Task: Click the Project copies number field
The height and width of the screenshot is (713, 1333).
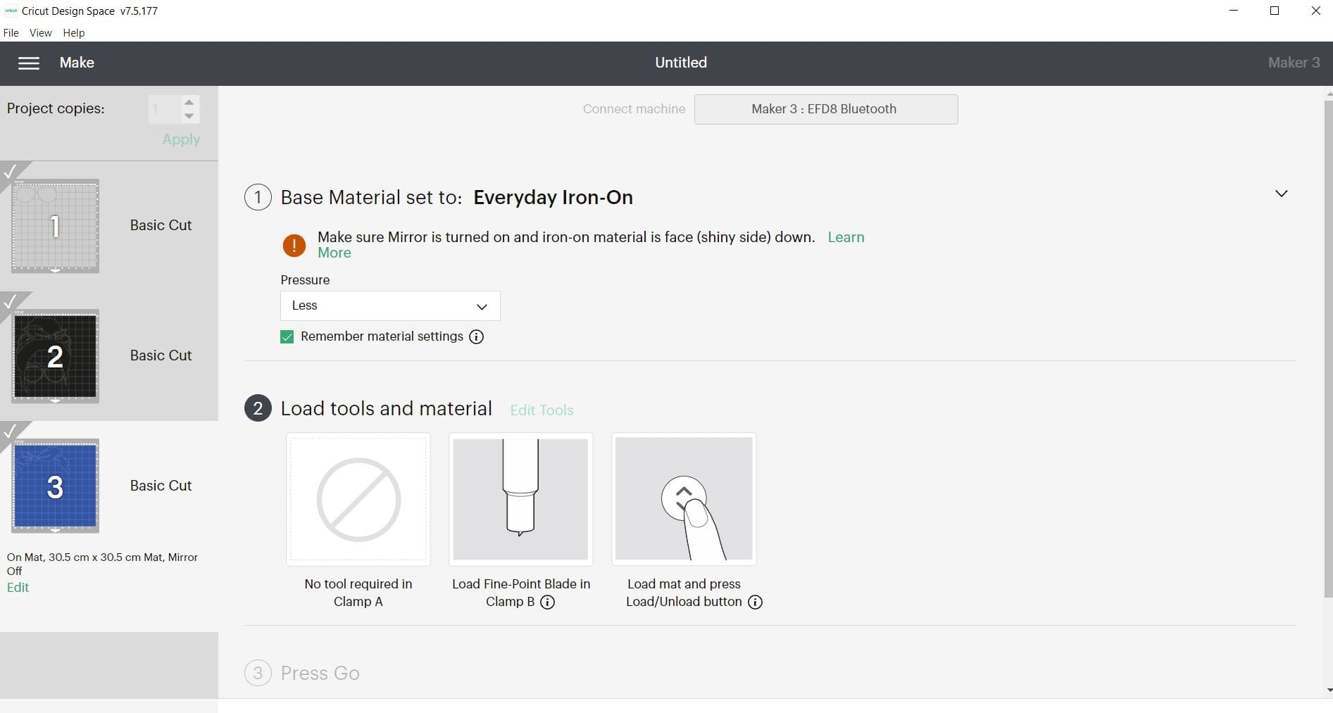Action: [x=165, y=109]
